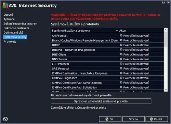Screen dimensions: 171x124
Task: Open Definované sítě section
Action: [13, 33]
